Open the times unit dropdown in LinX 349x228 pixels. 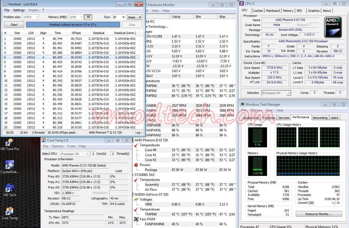pyautogui.click(x=135, y=17)
